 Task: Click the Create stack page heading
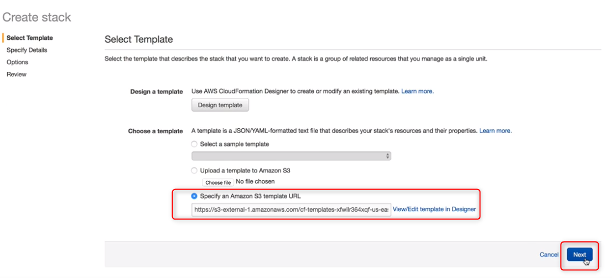37,18
